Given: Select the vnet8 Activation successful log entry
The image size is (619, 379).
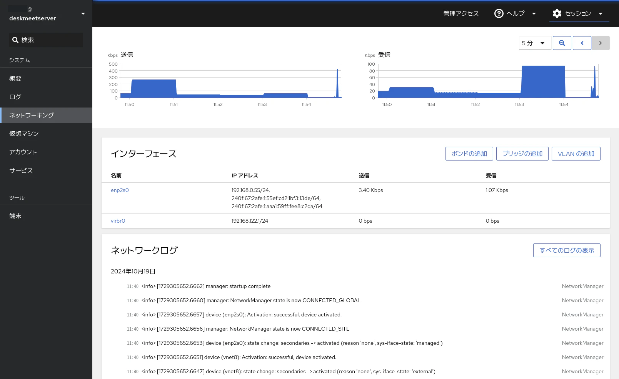Looking at the screenshot, I should click(x=356, y=357).
